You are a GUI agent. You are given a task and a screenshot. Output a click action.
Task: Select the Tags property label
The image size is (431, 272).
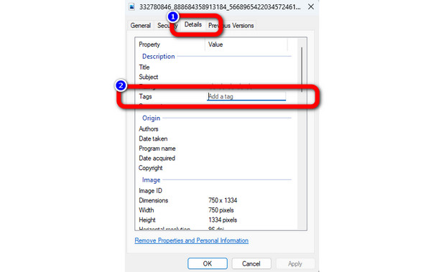pyautogui.click(x=145, y=96)
